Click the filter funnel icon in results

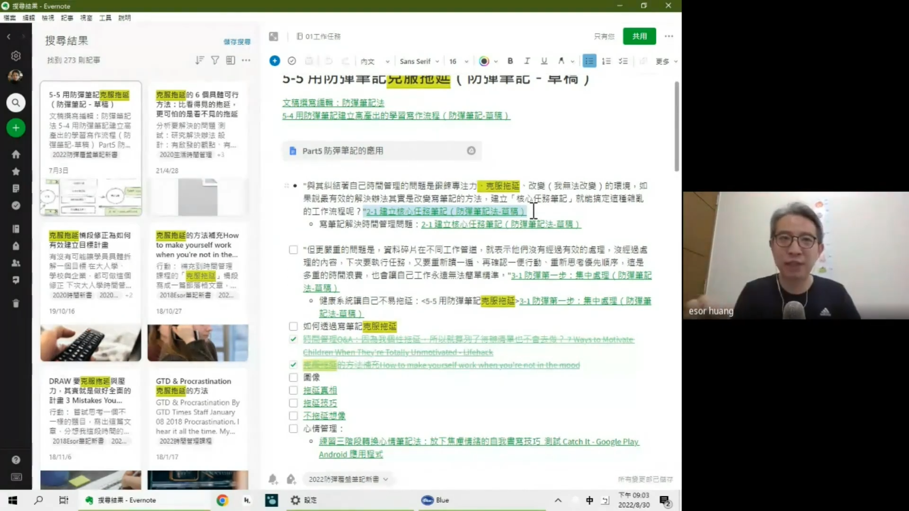pos(215,60)
